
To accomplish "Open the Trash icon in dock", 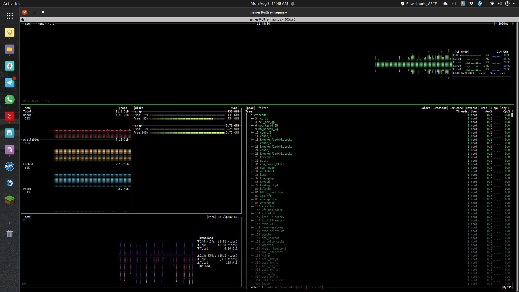I will coord(10,233).
